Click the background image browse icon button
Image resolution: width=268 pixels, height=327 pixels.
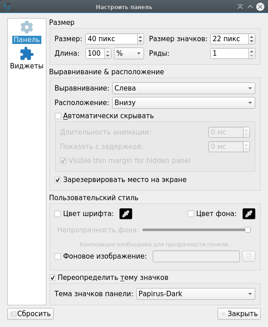point(249,256)
